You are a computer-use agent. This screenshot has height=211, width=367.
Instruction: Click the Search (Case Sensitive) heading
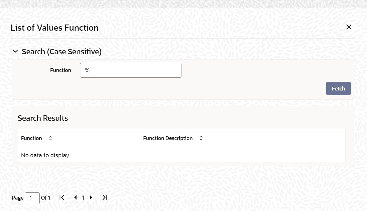tap(62, 52)
